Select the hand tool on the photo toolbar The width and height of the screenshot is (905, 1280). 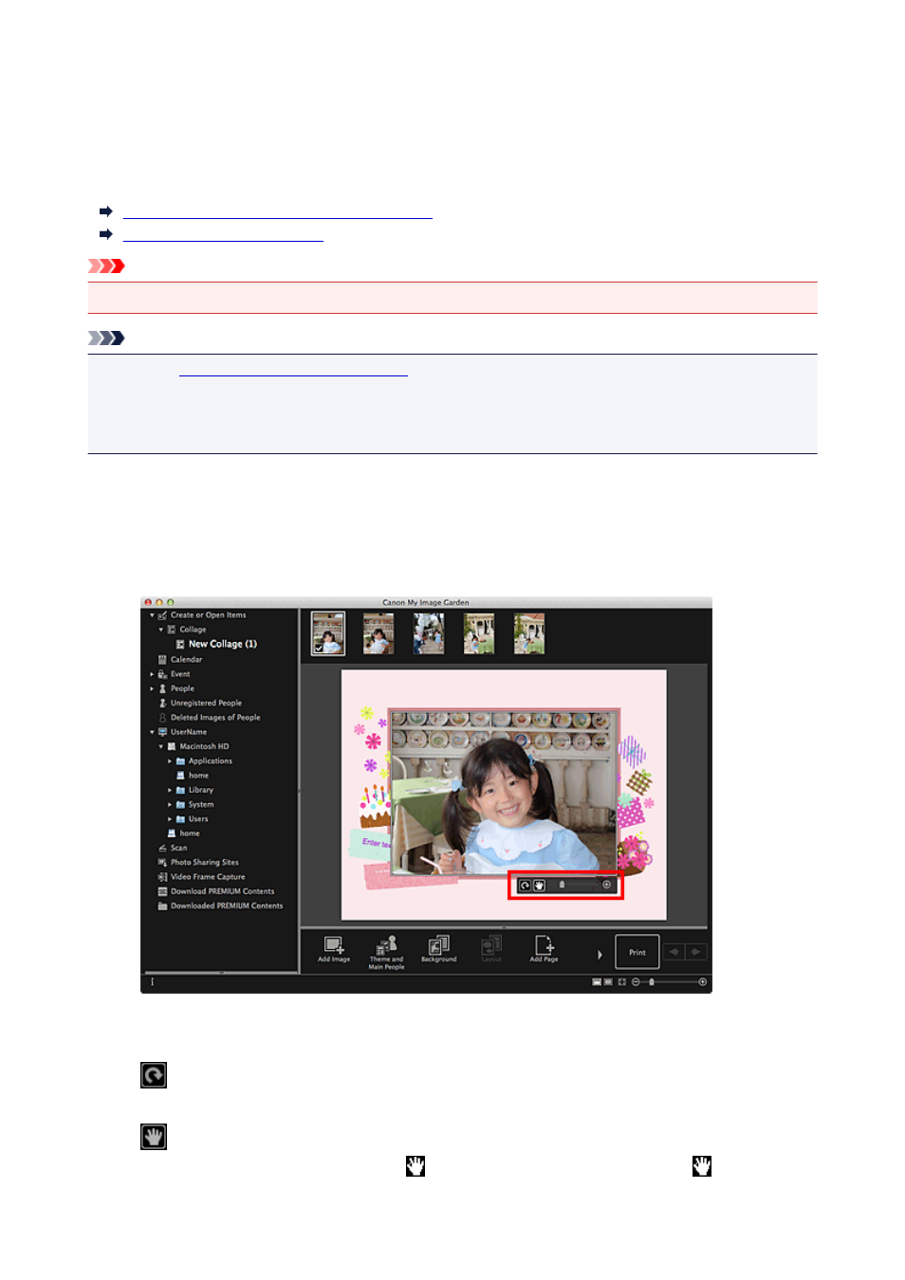539,886
